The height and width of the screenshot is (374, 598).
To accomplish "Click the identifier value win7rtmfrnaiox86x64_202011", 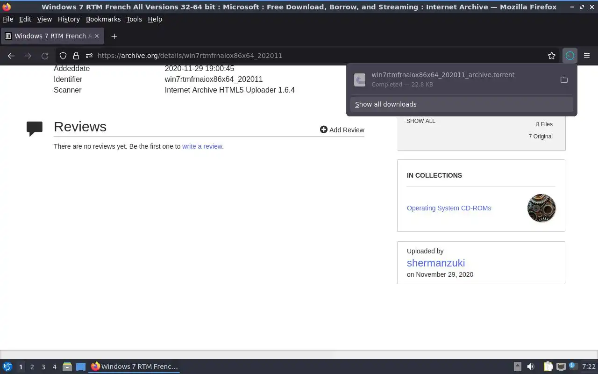I will pyautogui.click(x=214, y=79).
